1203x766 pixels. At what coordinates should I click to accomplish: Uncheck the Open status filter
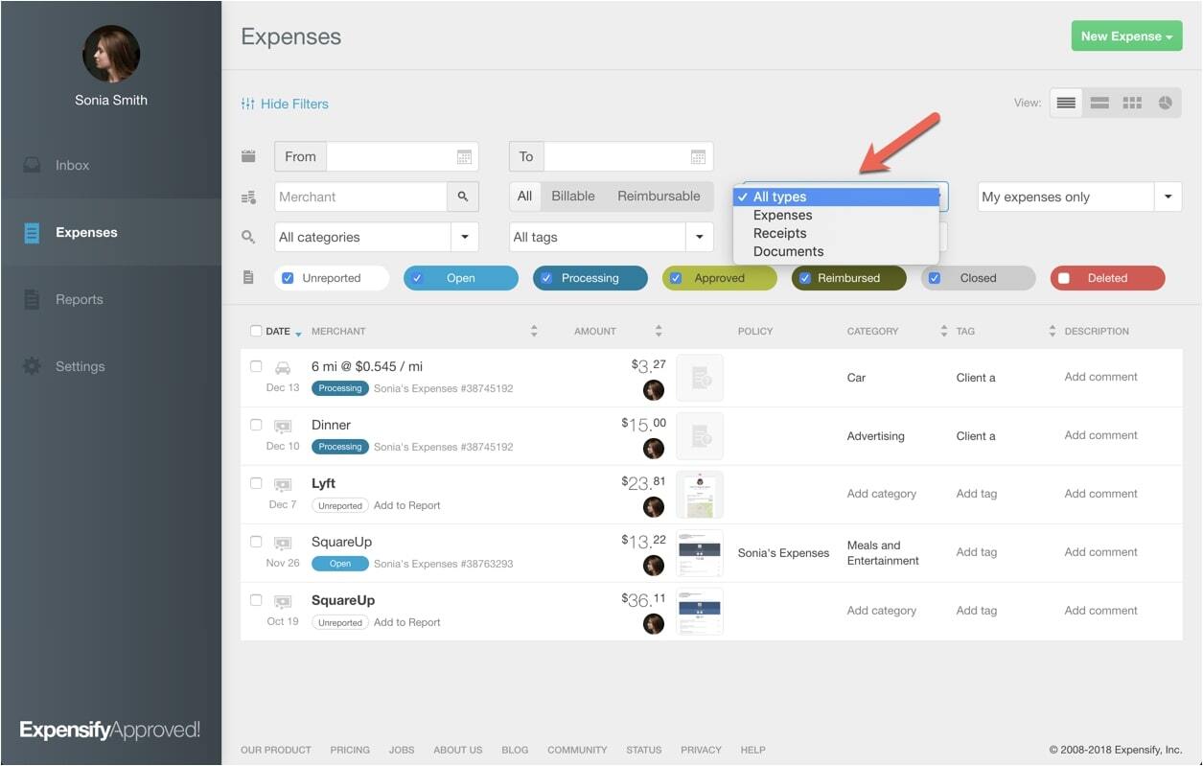416,277
